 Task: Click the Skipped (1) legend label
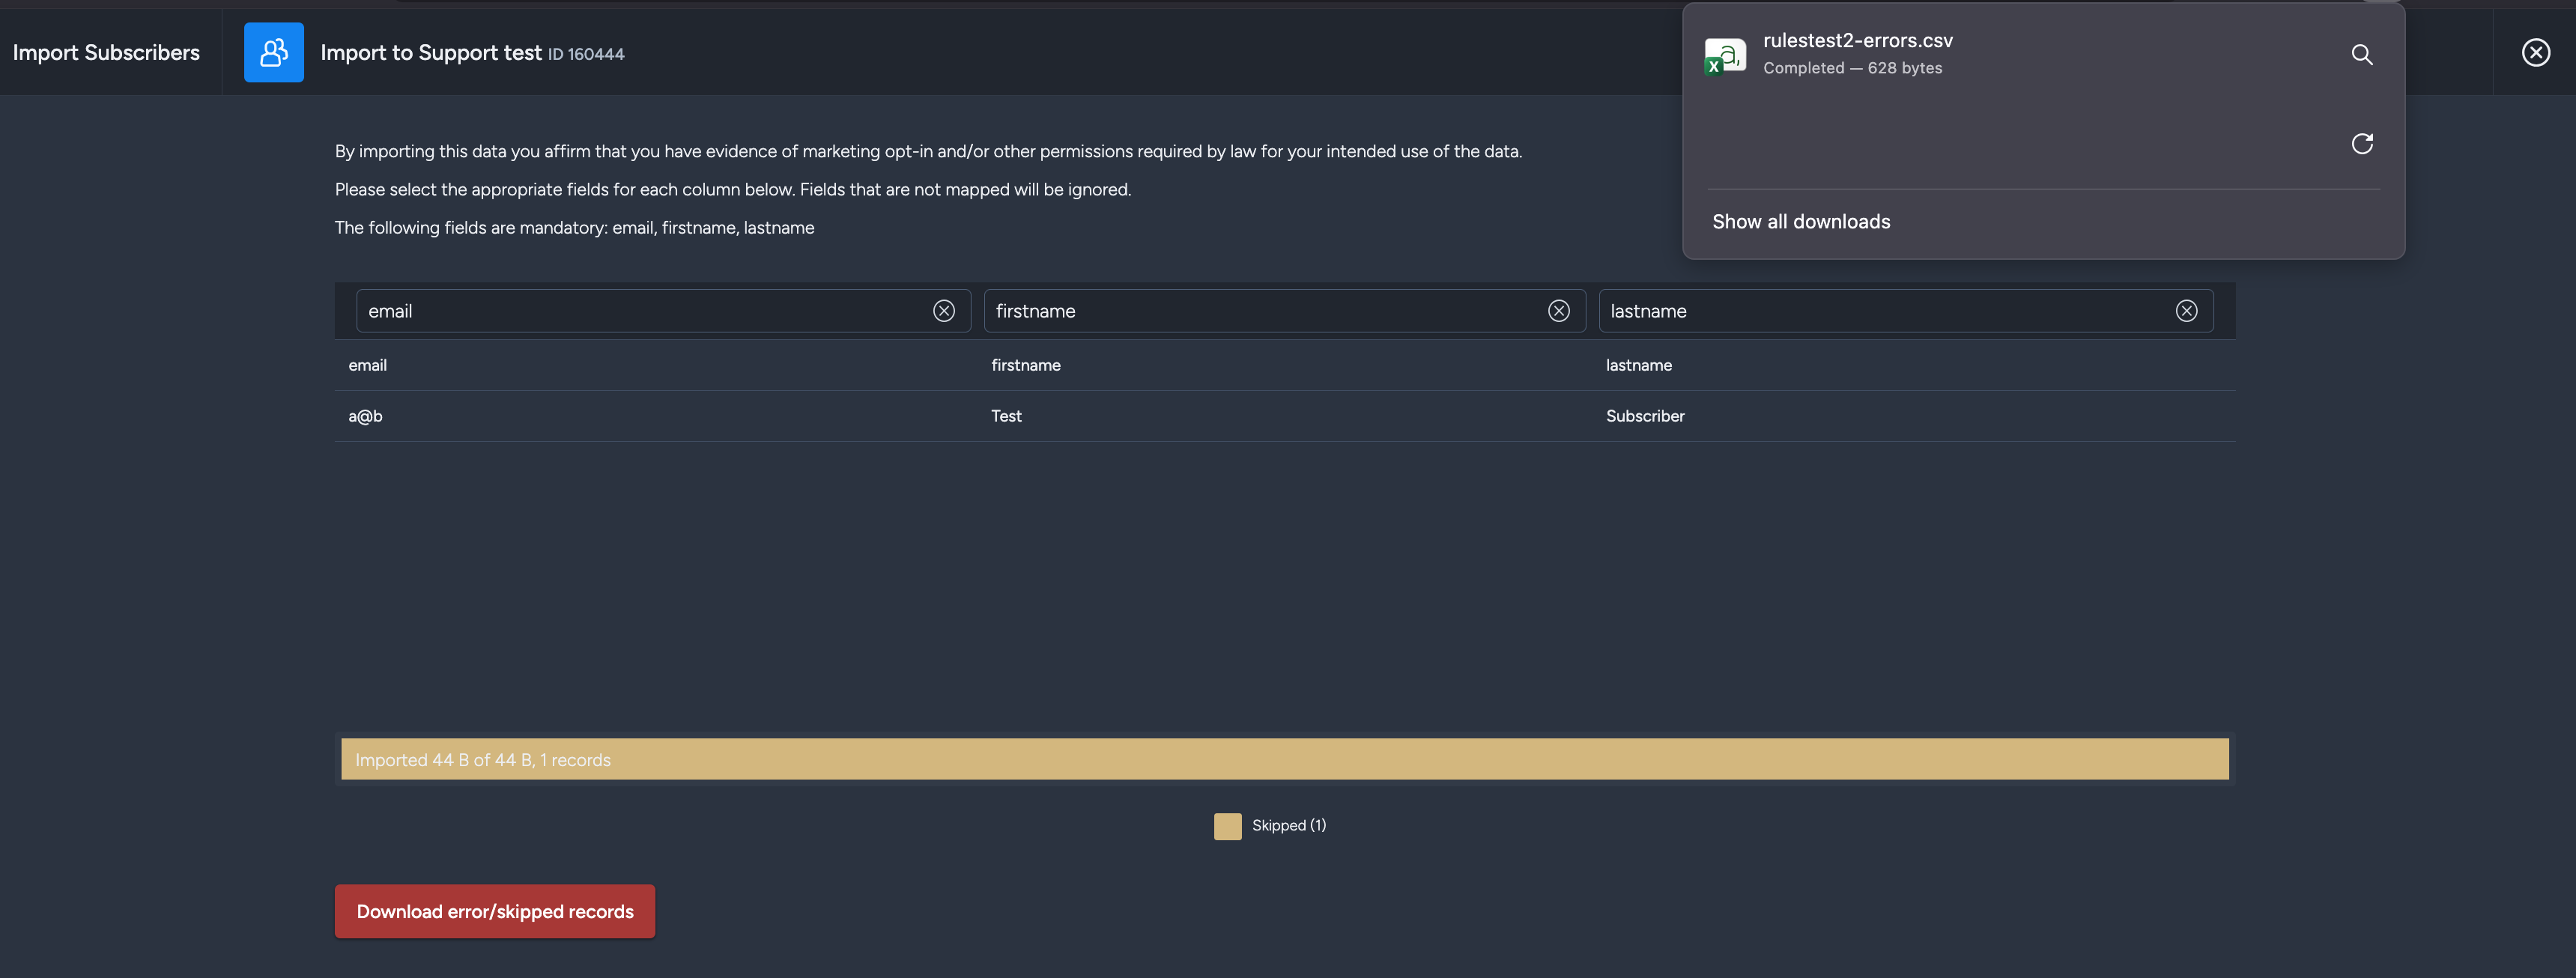coord(1289,825)
